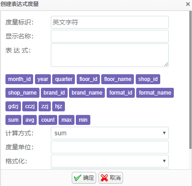Add the avg function tag
This screenshot has width=192, height=186.
coord(30,120)
